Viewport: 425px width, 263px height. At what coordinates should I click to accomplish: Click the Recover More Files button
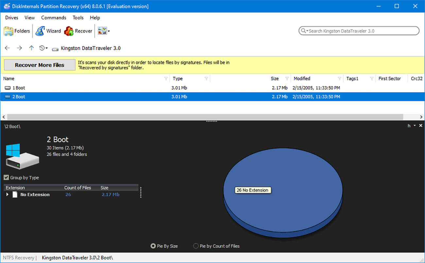pyautogui.click(x=40, y=65)
